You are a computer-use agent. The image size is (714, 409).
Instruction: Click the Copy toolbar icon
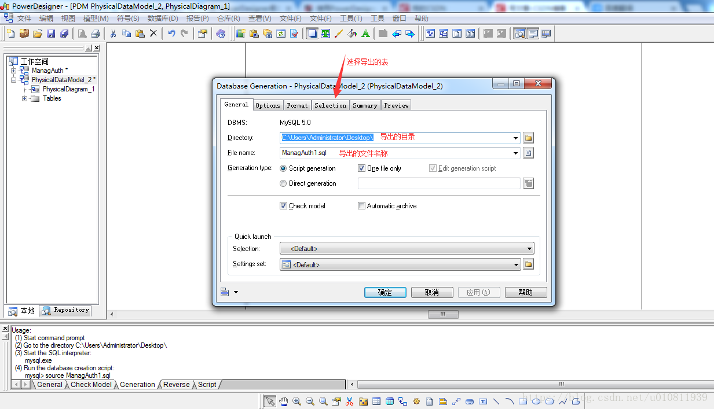126,34
